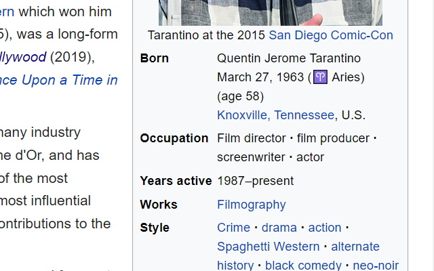Click the 'ern' link in the article text
This screenshot has width=434, height=271.
coord(7,12)
